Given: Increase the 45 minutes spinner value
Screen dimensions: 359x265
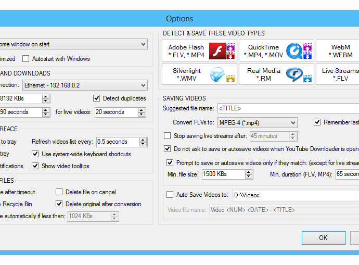Looking at the screenshot, I should coord(293,134).
